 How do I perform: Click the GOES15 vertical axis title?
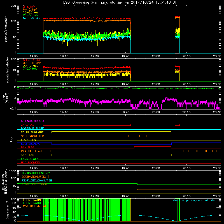click(x=6, y=98)
